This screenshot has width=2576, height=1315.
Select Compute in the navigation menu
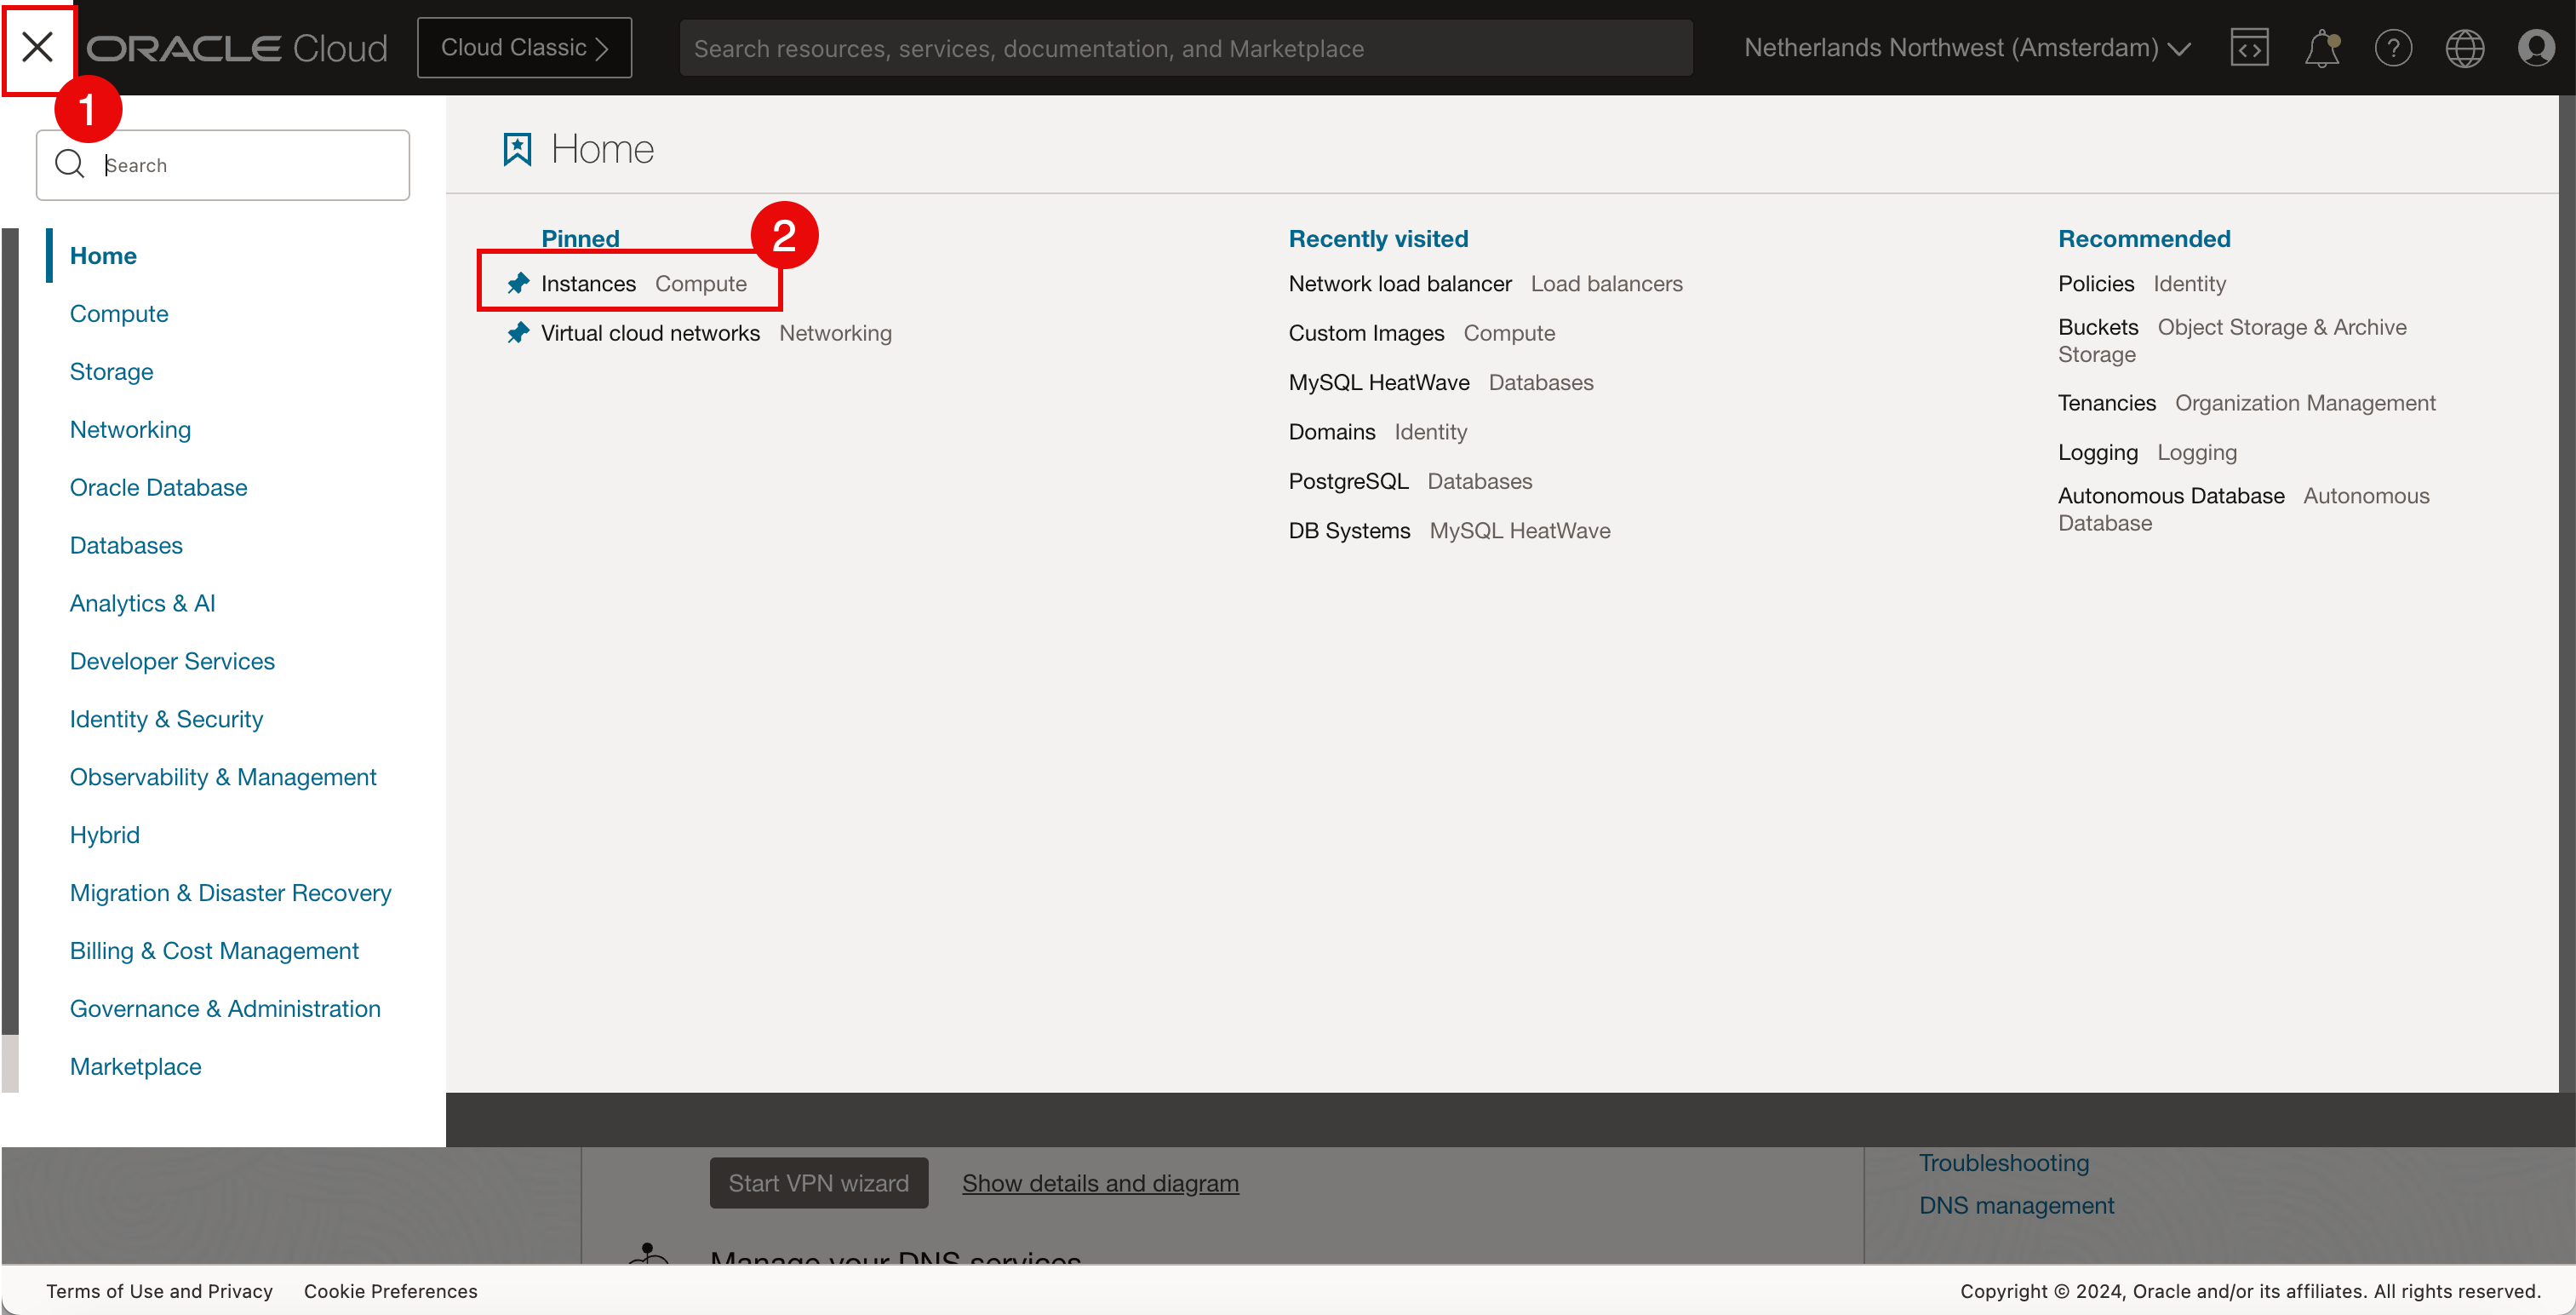click(x=119, y=314)
